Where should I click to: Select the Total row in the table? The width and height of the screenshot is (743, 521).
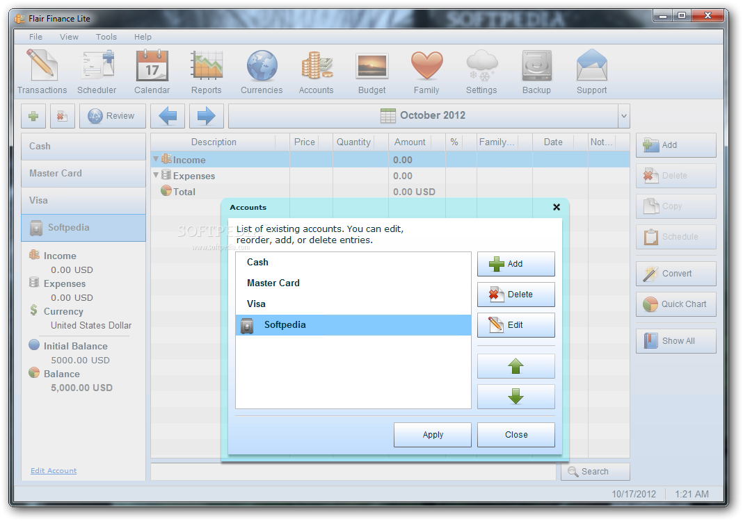(x=390, y=192)
